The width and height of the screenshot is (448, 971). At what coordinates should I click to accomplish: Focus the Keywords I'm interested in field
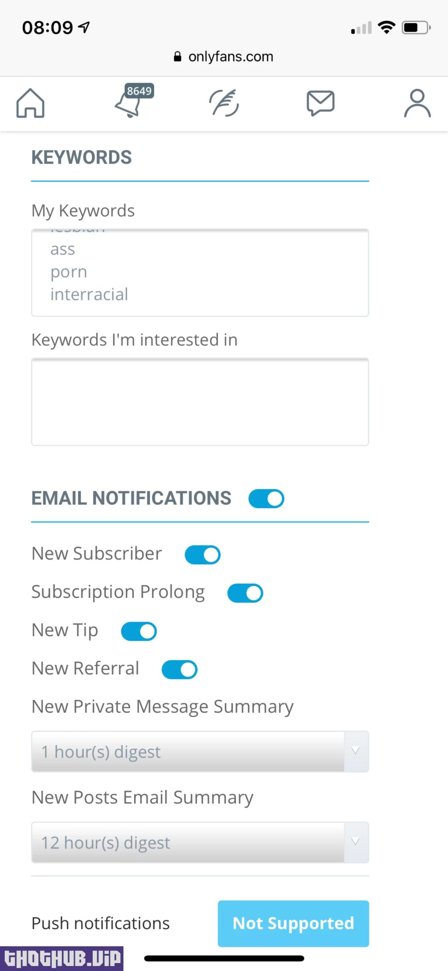pos(200,402)
